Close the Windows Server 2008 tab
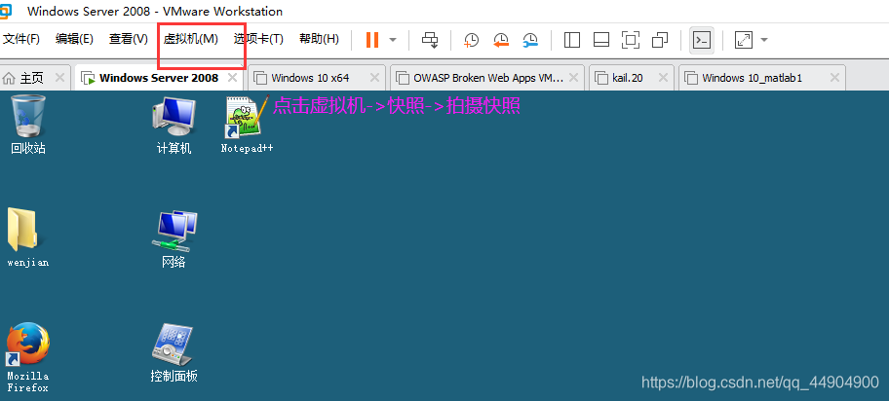 coord(232,78)
